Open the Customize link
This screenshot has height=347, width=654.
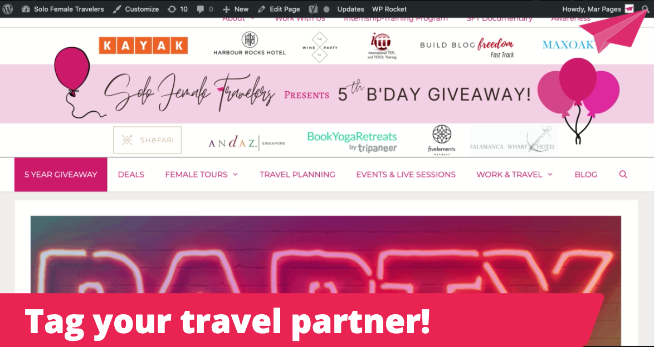pyautogui.click(x=136, y=9)
